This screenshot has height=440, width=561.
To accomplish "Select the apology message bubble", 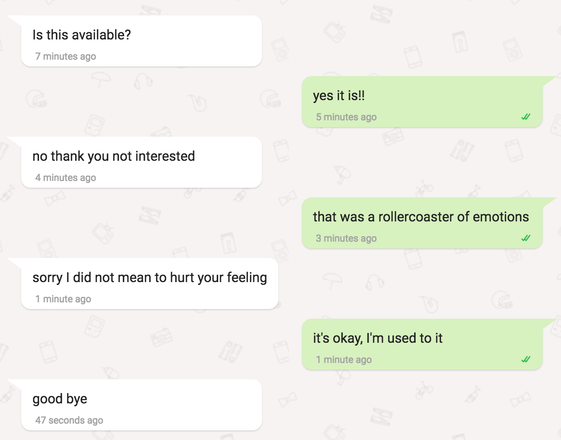I will [150, 284].
